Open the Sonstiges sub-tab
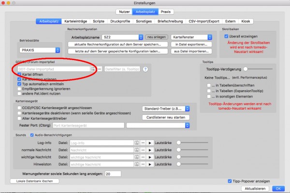Viewport: 290px width, 193px height. pyautogui.click(x=144, y=21)
